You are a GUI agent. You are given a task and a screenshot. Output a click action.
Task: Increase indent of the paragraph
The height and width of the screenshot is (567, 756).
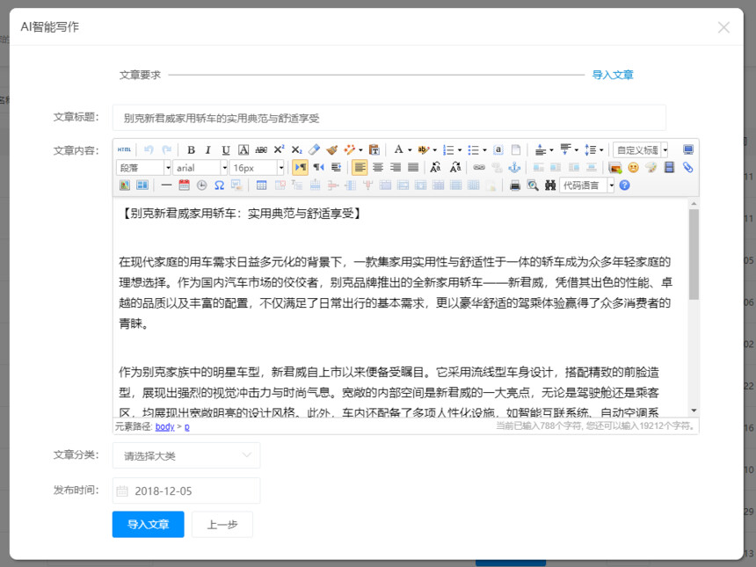tap(336, 167)
